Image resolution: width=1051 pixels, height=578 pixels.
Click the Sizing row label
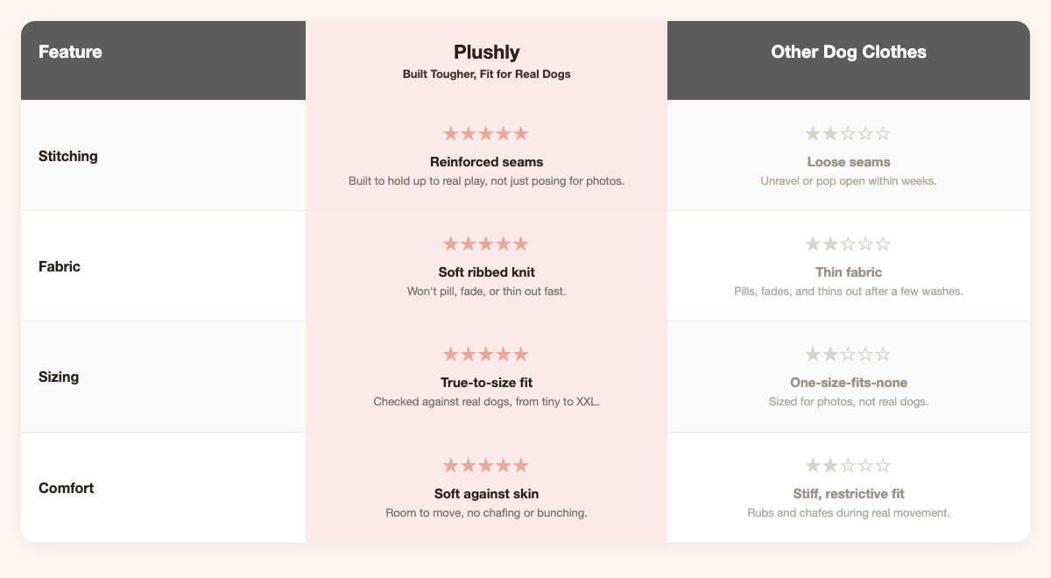click(60, 377)
